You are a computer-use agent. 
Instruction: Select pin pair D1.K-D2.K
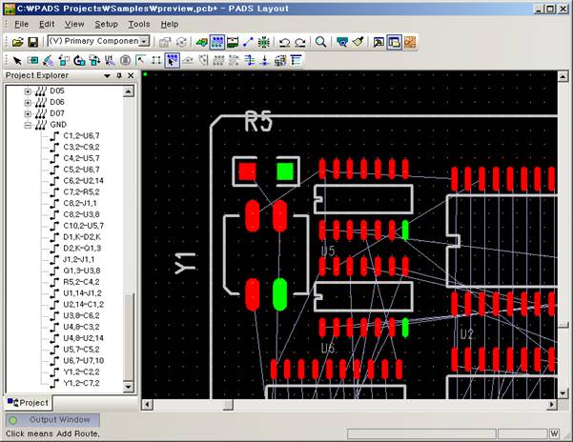coord(82,237)
